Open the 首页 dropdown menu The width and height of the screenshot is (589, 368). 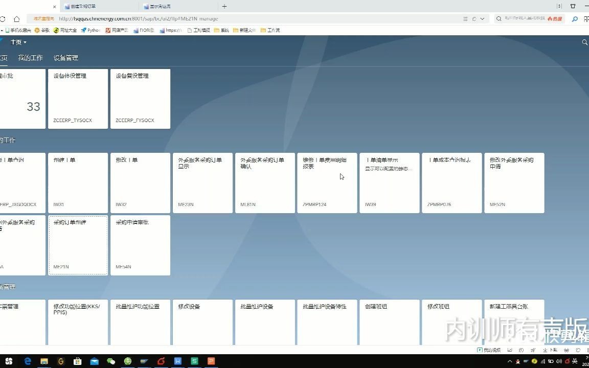point(17,42)
